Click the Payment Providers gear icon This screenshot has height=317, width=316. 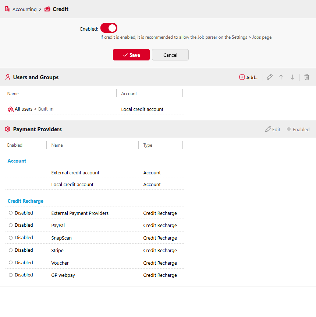8,129
